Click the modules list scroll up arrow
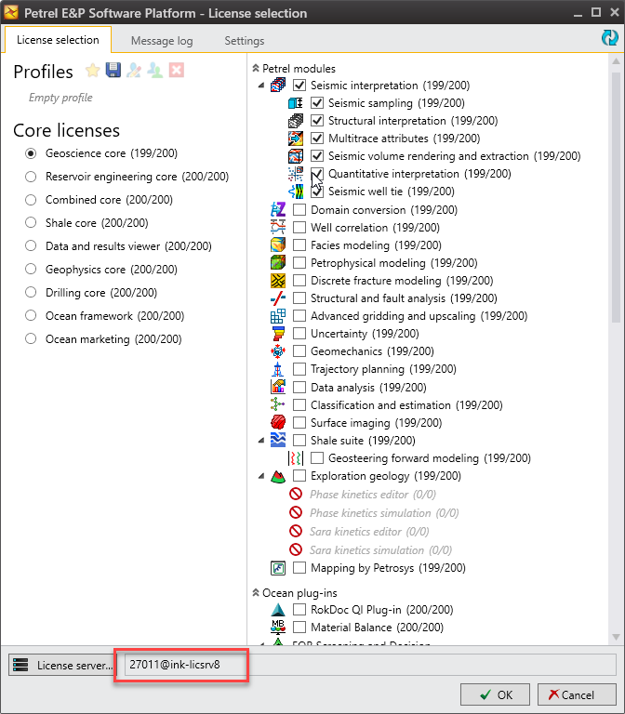 point(616,61)
